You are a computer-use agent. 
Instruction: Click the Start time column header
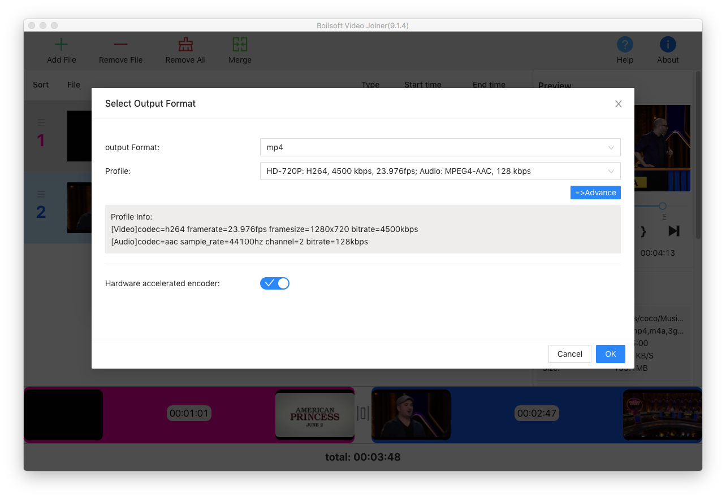pyautogui.click(x=422, y=85)
